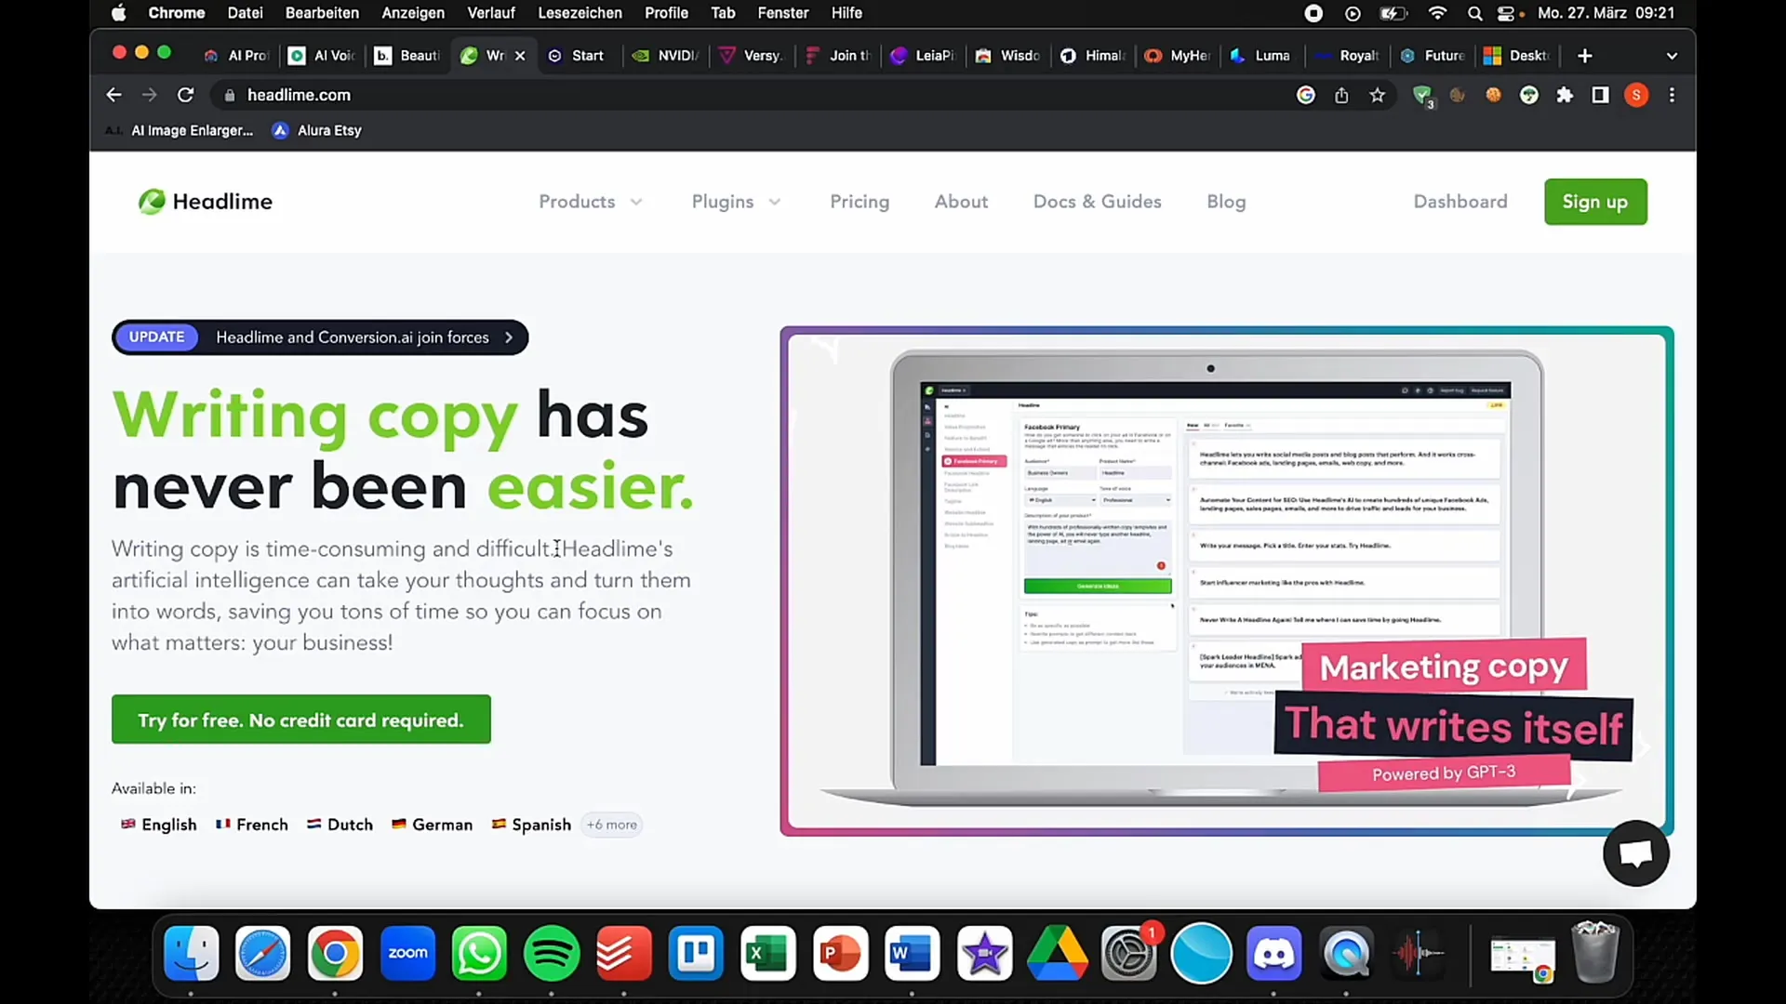Screen dimensions: 1786x1004
Task: Open Google Drive from dock
Action: (x=1058, y=953)
